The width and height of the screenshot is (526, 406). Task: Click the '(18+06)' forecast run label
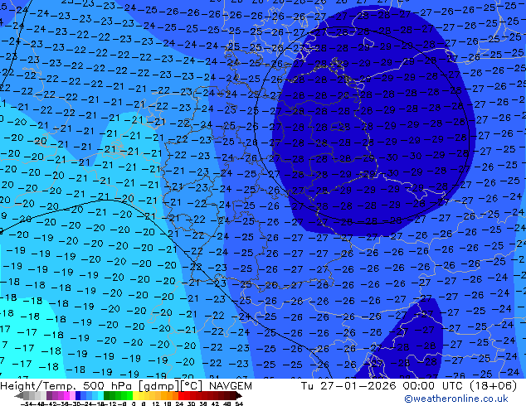(493, 386)
